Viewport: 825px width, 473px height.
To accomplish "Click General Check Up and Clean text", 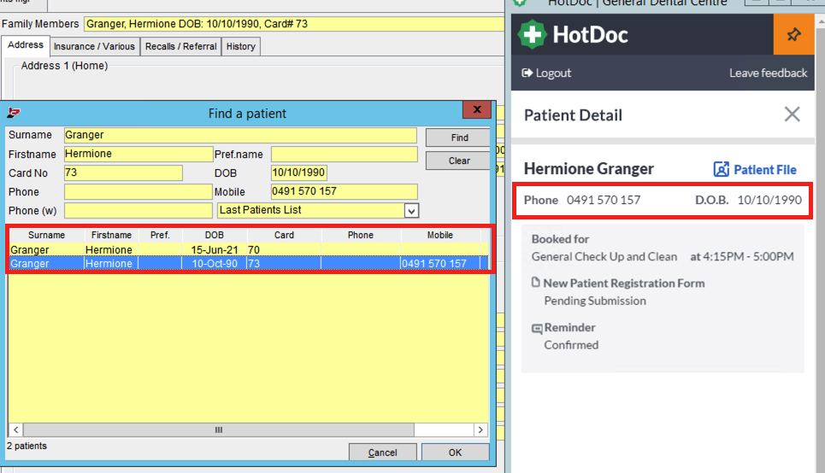I will coord(604,256).
